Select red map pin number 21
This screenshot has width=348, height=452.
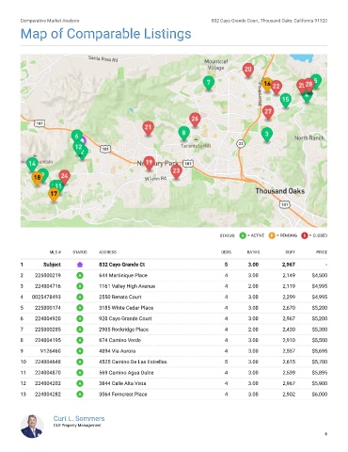(149, 128)
